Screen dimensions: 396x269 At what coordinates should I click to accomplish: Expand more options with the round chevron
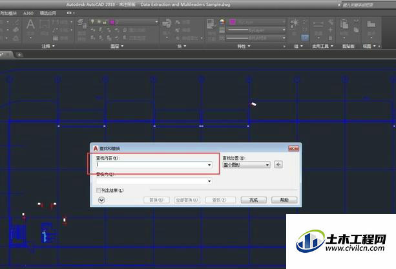101,200
